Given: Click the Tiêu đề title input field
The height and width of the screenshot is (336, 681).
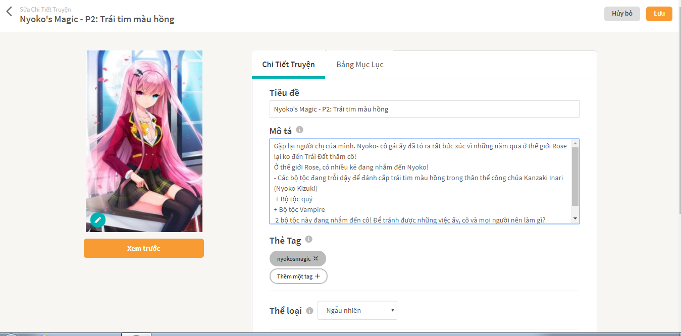Looking at the screenshot, I should (x=424, y=109).
